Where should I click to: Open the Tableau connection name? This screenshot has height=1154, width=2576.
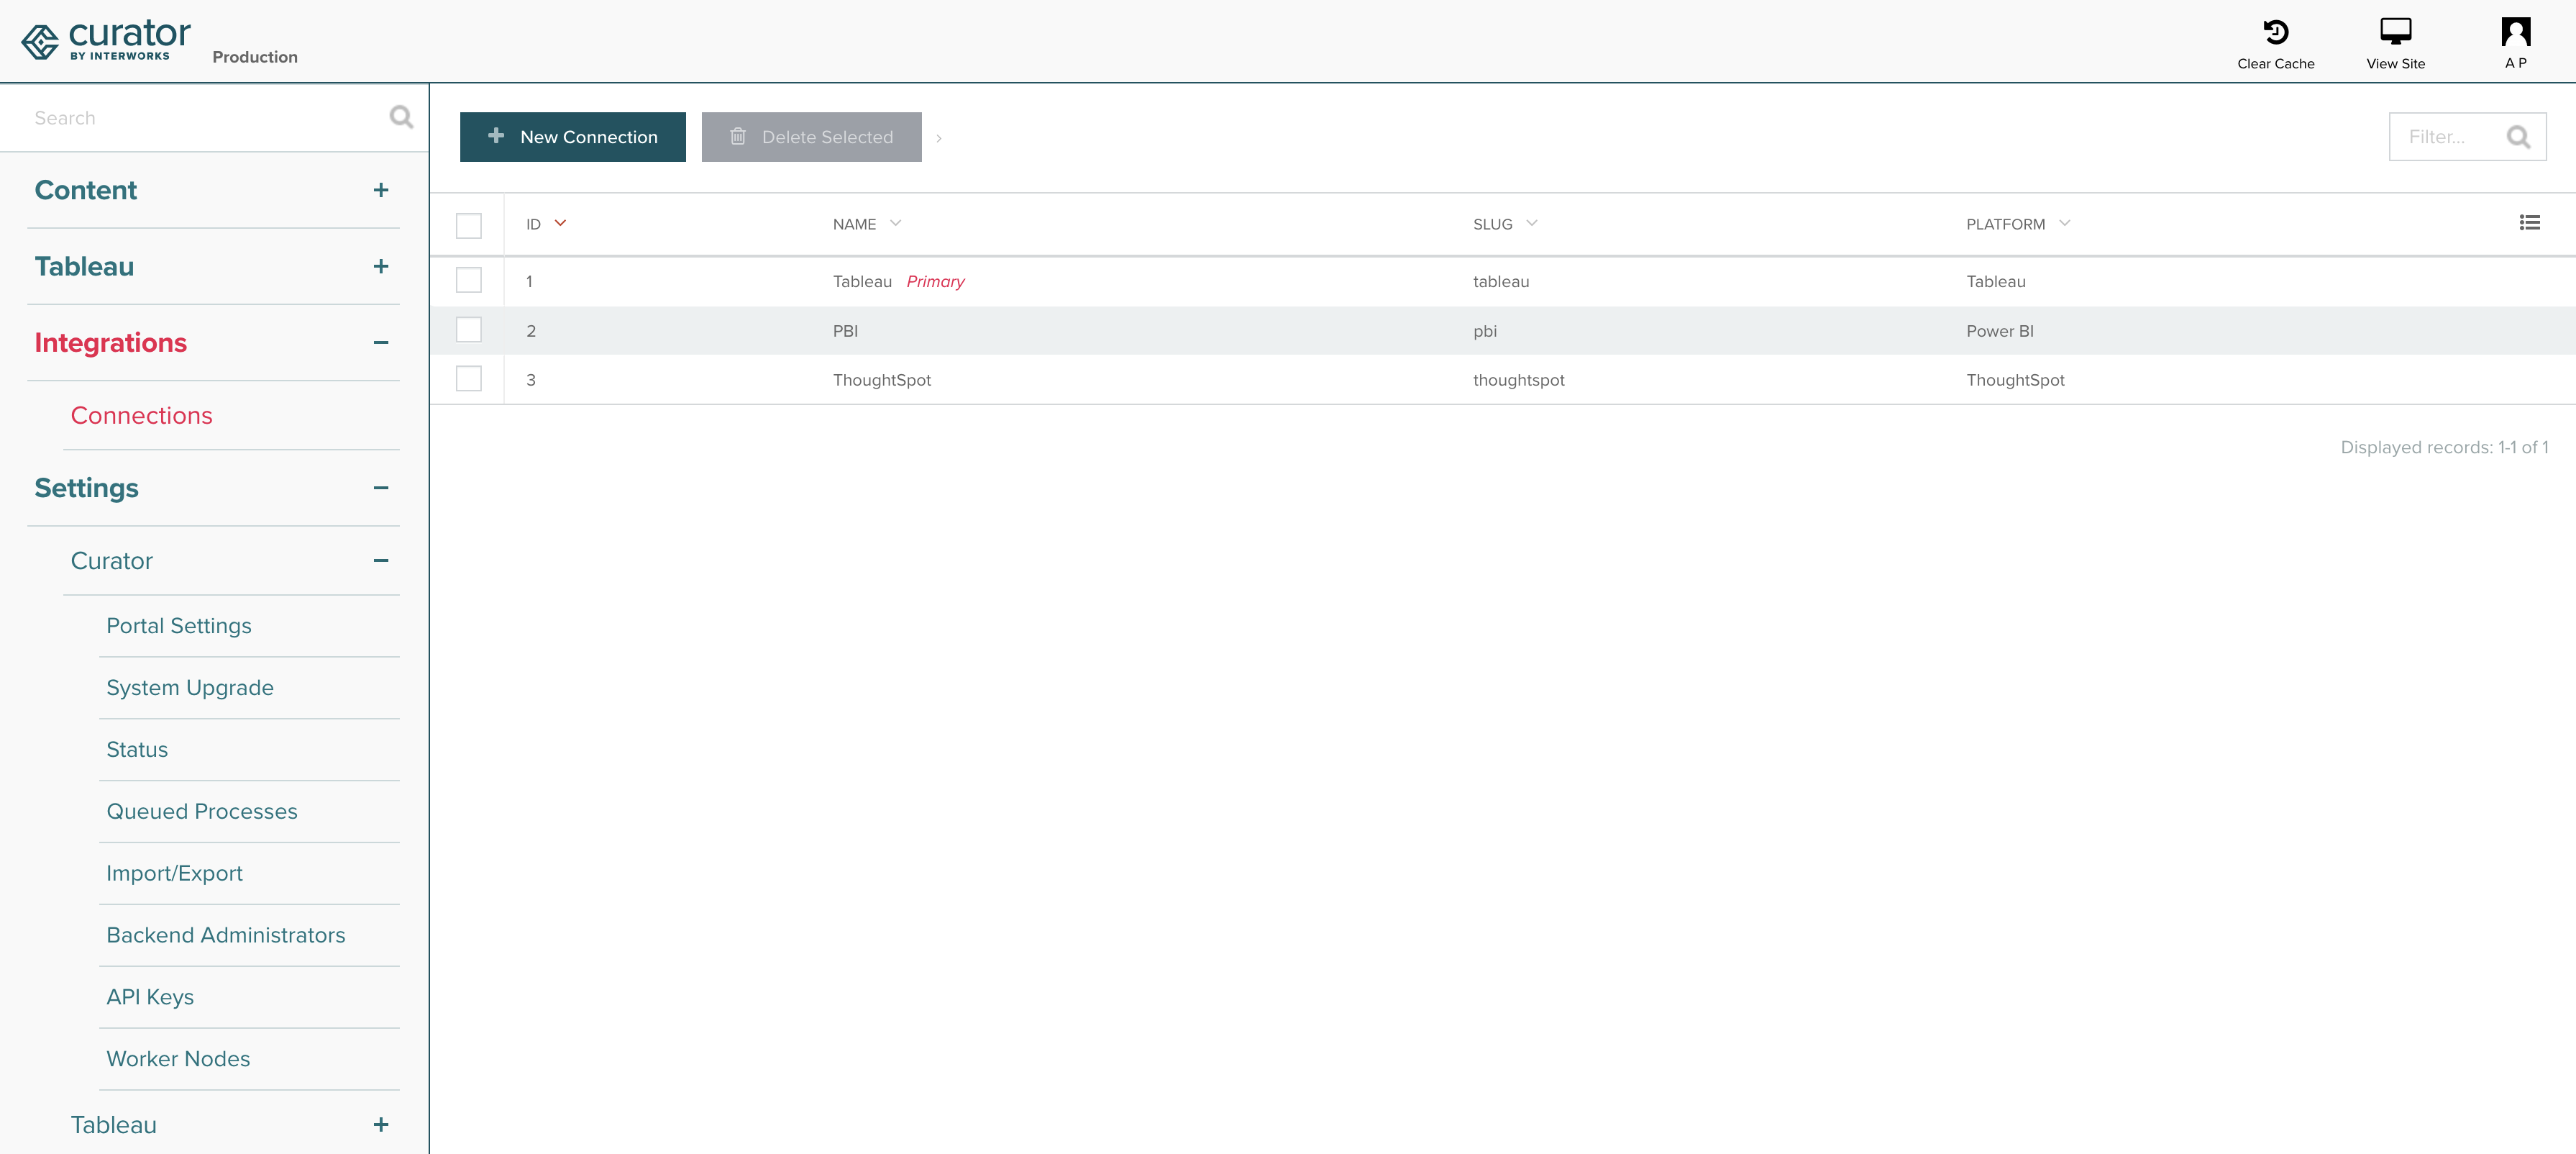[862, 282]
